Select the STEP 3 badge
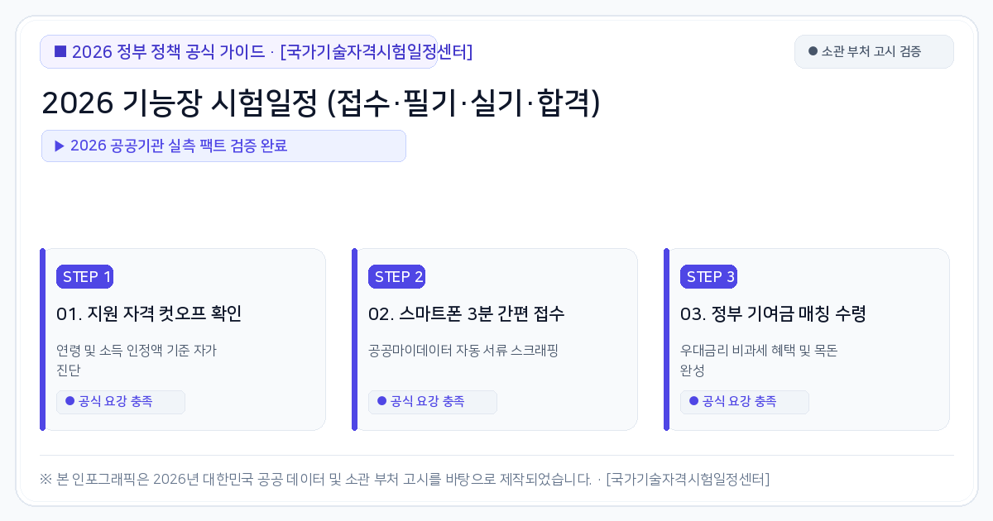This screenshot has height=521, width=993. (708, 277)
